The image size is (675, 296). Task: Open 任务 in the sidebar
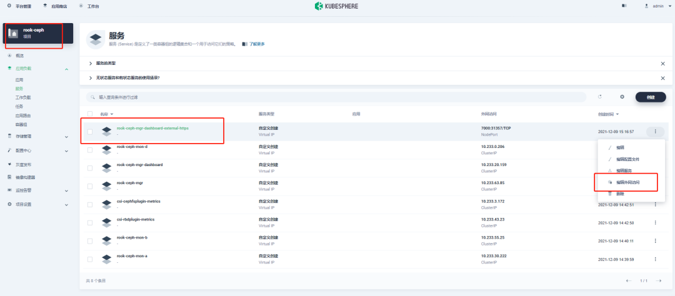[x=19, y=106]
